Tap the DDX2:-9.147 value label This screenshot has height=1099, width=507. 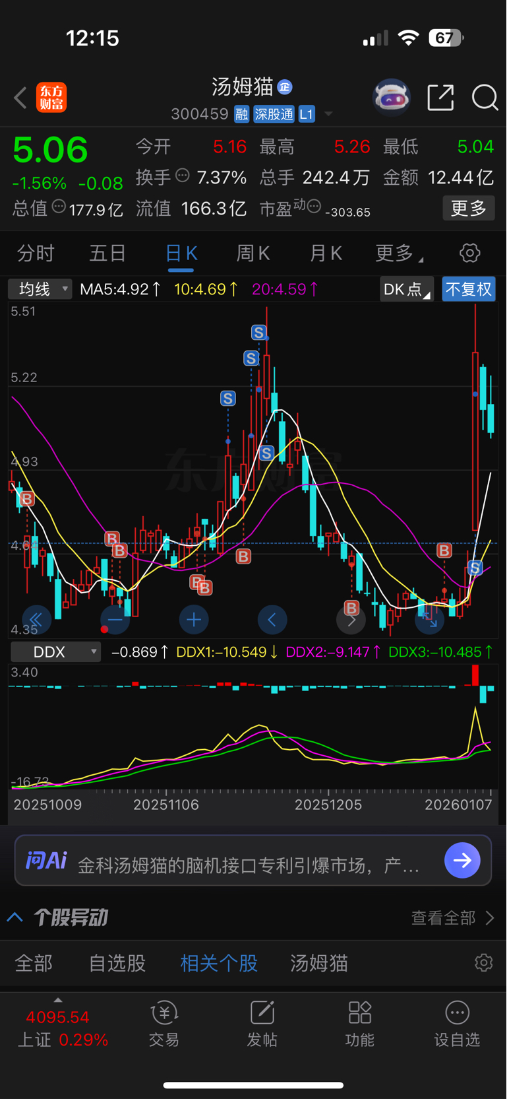click(x=333, y=652)
